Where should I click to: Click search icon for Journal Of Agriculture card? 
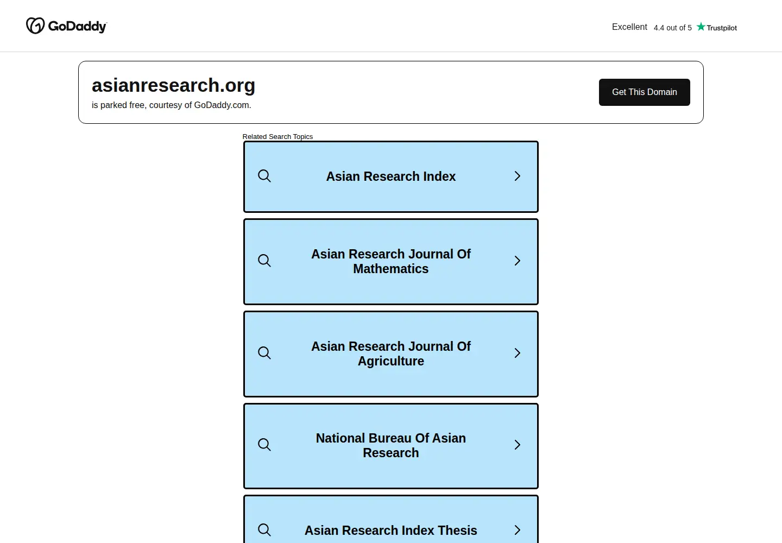click(x=264, y=353)
